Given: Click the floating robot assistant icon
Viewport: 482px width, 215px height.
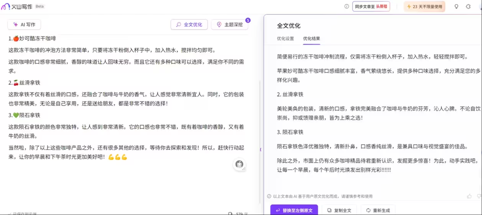Looking at the screenshot, I should [239, 164].
